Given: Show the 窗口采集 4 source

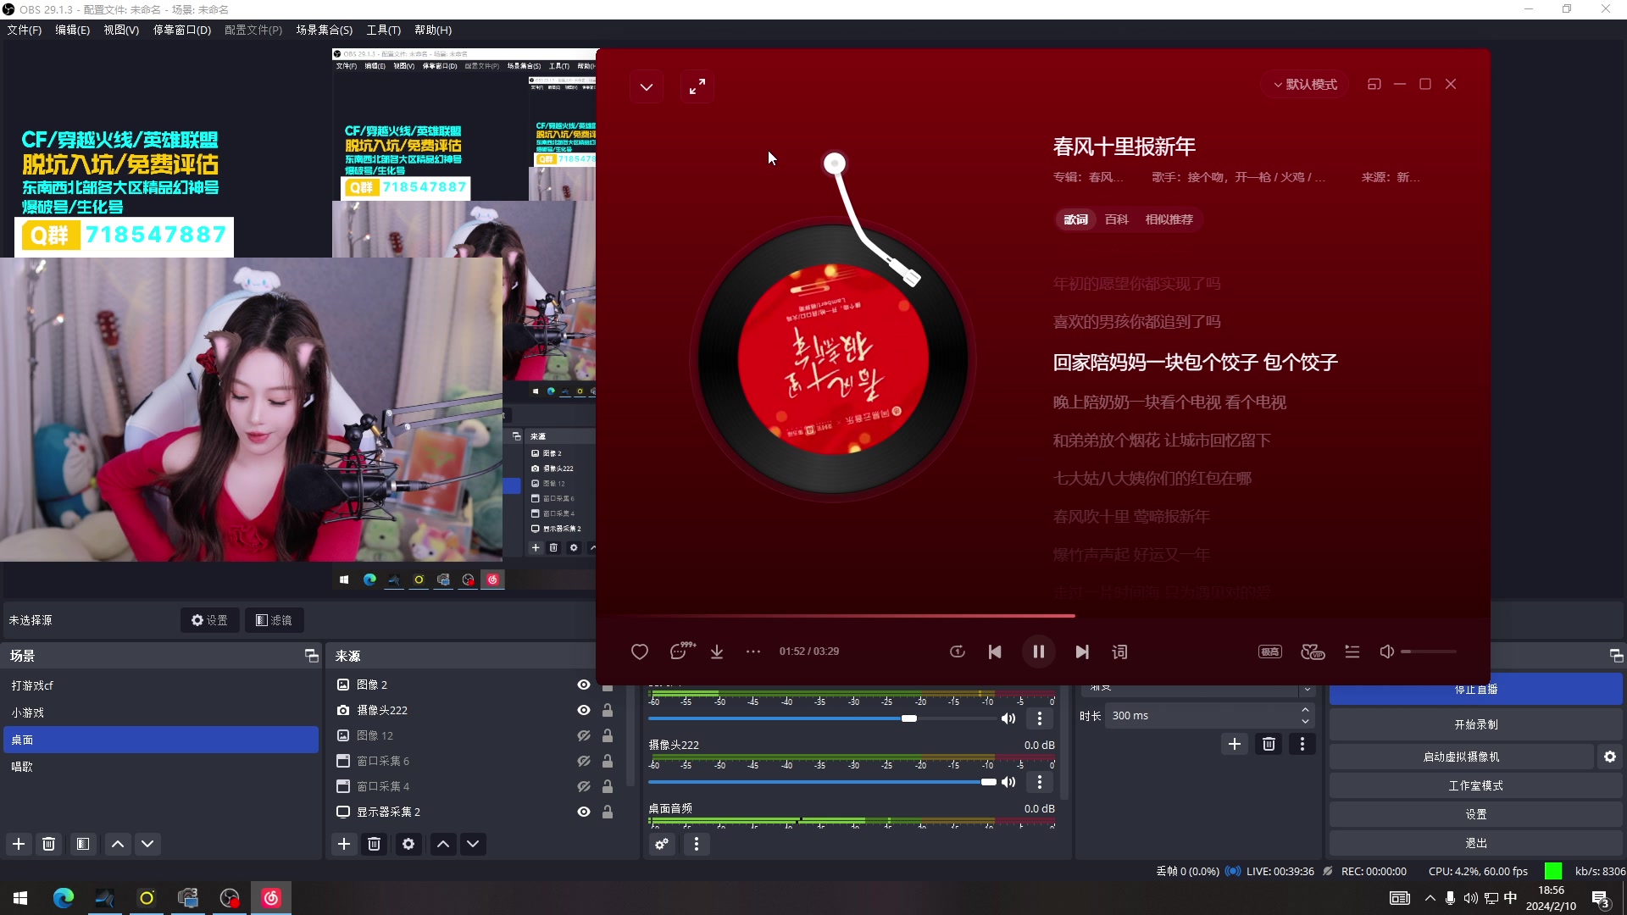Looking at the screenshot, I should [584, 786].
